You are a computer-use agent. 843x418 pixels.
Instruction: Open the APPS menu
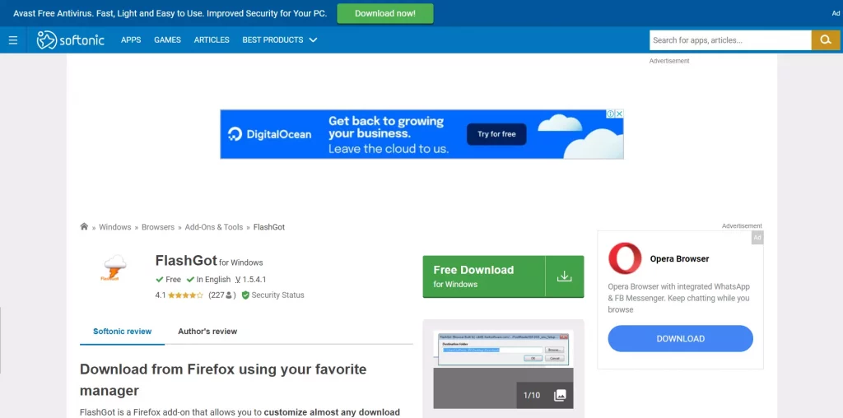click(x=131, y=39)
